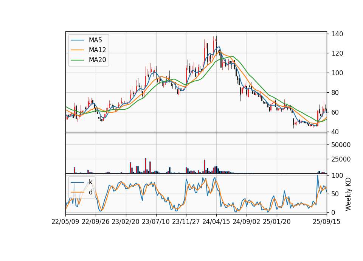Click the MA20 legend label
This screenshot has height=261, width=363.
[x=97, y=60]
